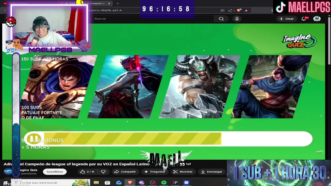
Task: Click the Crear button
Action: pyautogui.click(x=286, y=19)
